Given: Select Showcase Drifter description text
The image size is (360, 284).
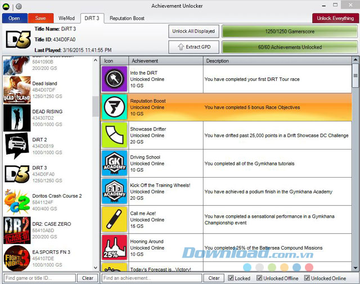Looking at the screenshot, I should (x=276, y=136).
